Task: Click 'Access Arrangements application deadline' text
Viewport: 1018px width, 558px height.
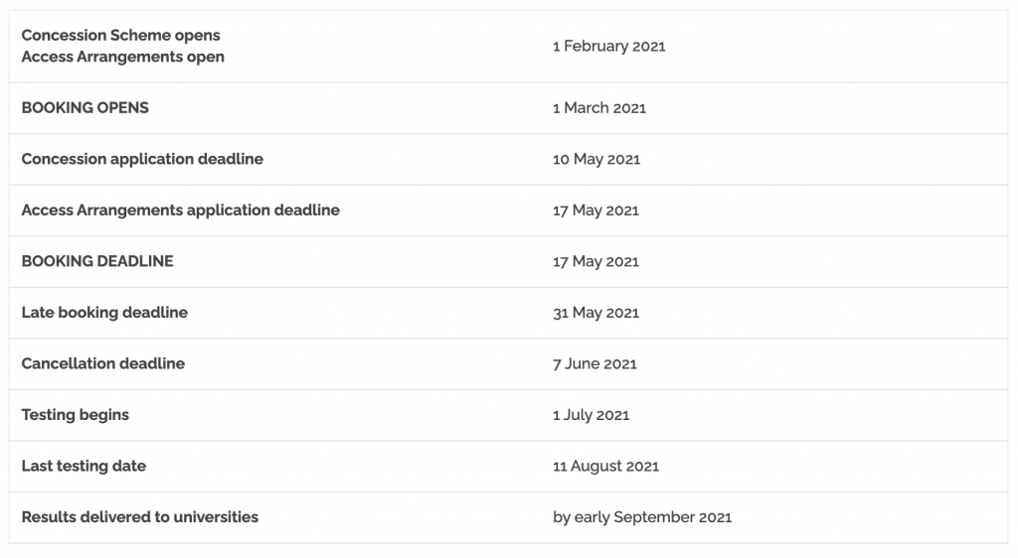Action: click(181, 209)
